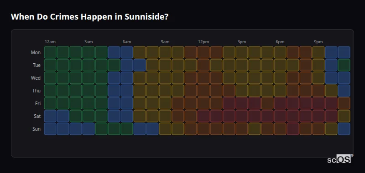The width and height of the screenshot is (365, 173).
Task: Click the yellow Thursday 10pm cell
Action: [331, 91]
